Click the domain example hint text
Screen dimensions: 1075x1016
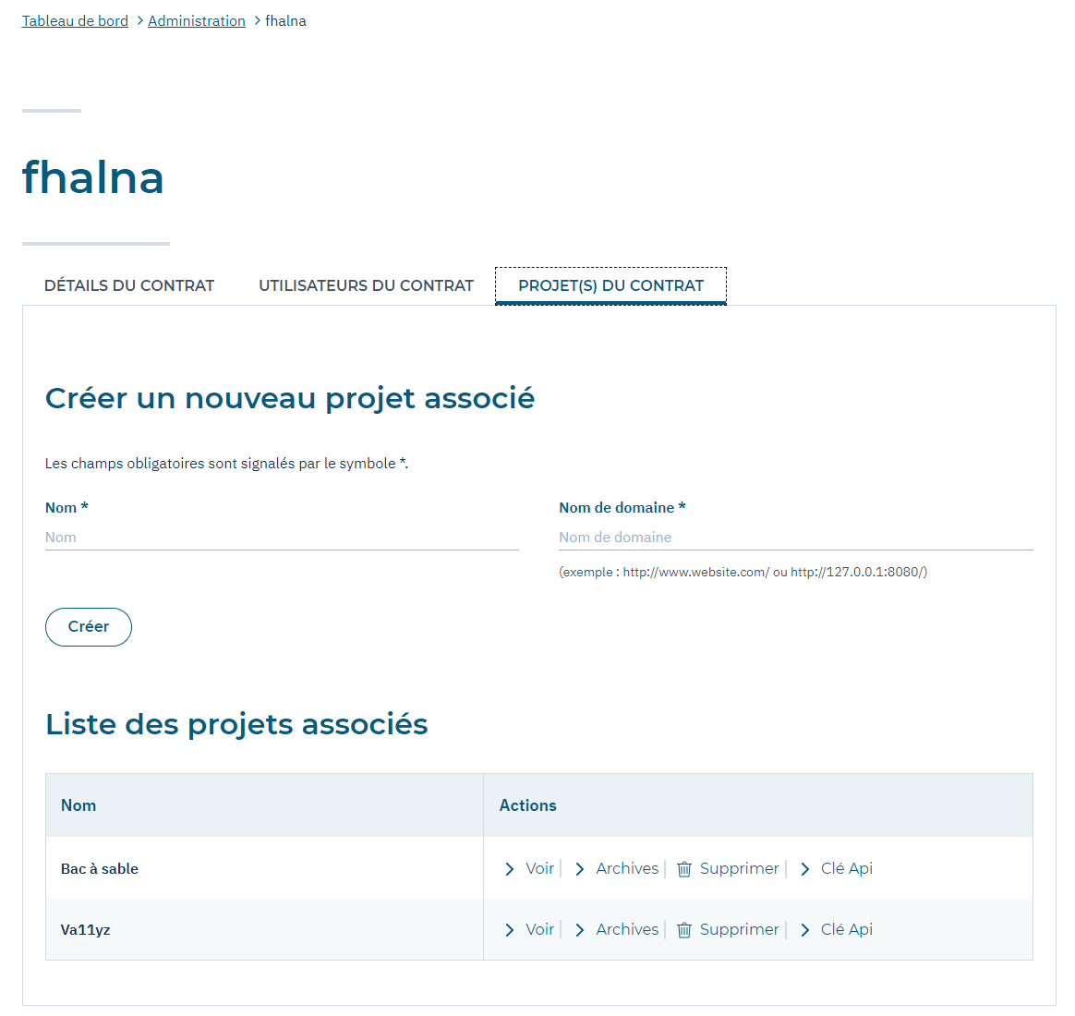pos(743,572)
